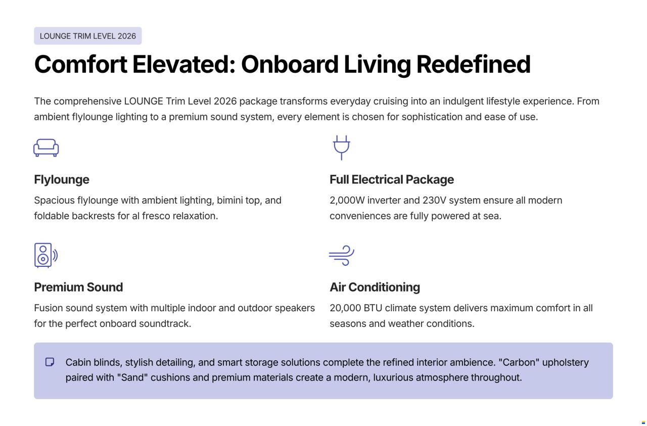This screenshot has width=647, height=426.
Task: Click the small badge icon in corner
Action: click(x=643, y=422)
